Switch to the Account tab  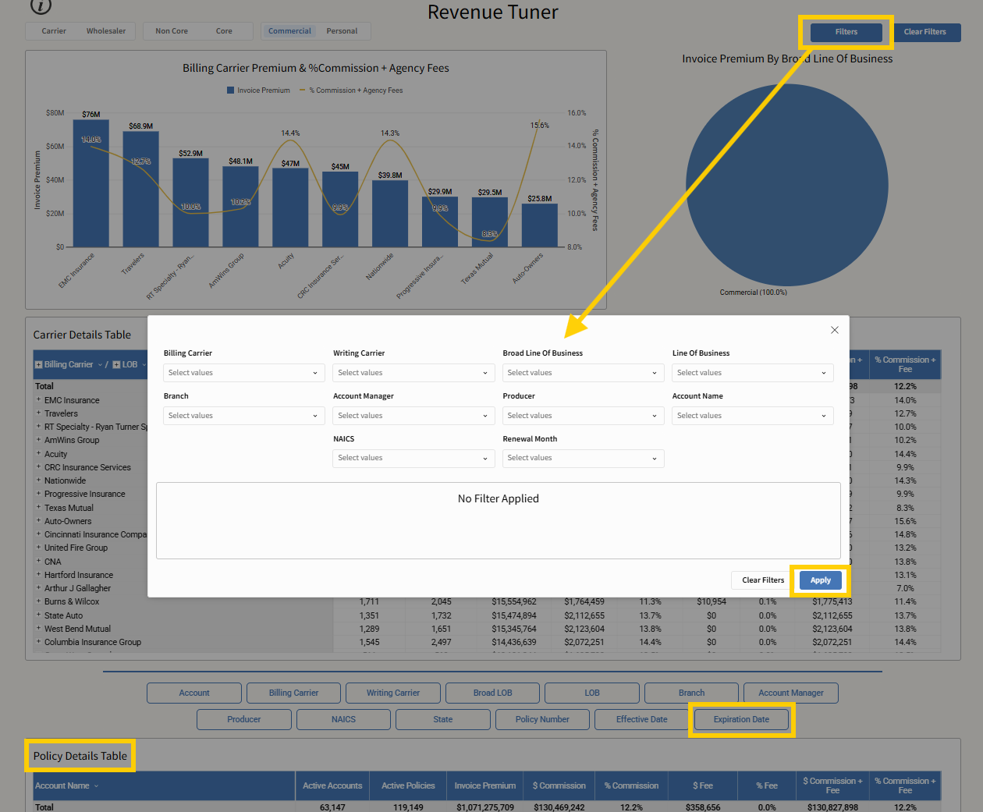click(194, 693)
